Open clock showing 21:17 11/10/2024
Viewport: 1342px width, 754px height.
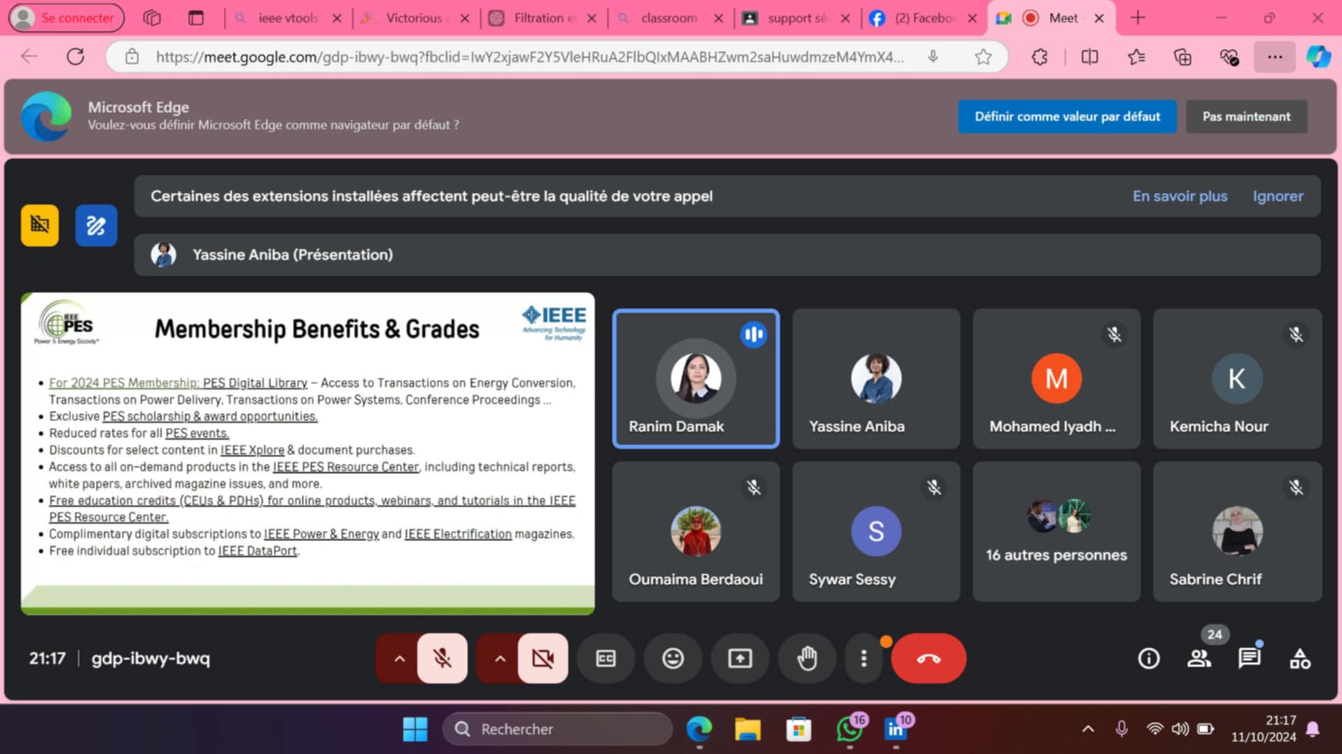[1264, 729]
